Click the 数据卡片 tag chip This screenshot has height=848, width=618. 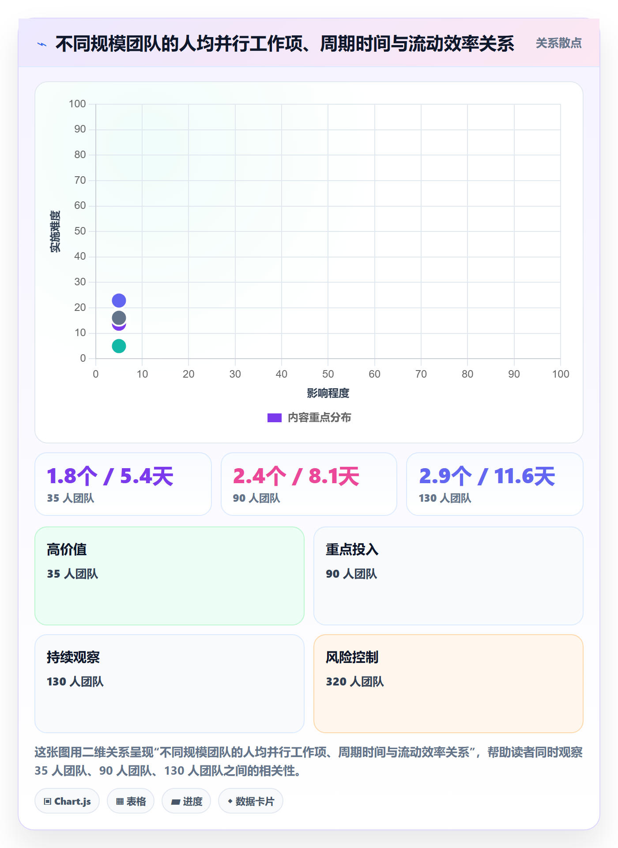(251, 801)
